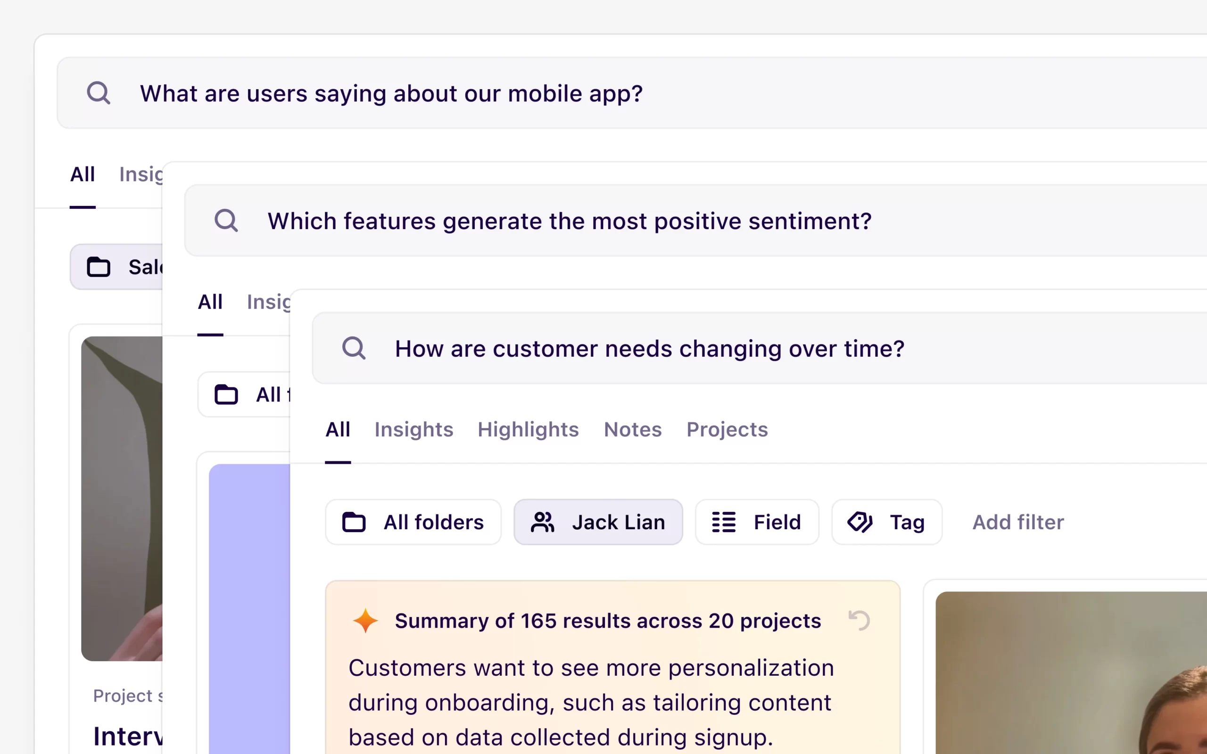Click the search icon beside the mobile app query
Screen dimensions: 1207x754
pos(98,93)
